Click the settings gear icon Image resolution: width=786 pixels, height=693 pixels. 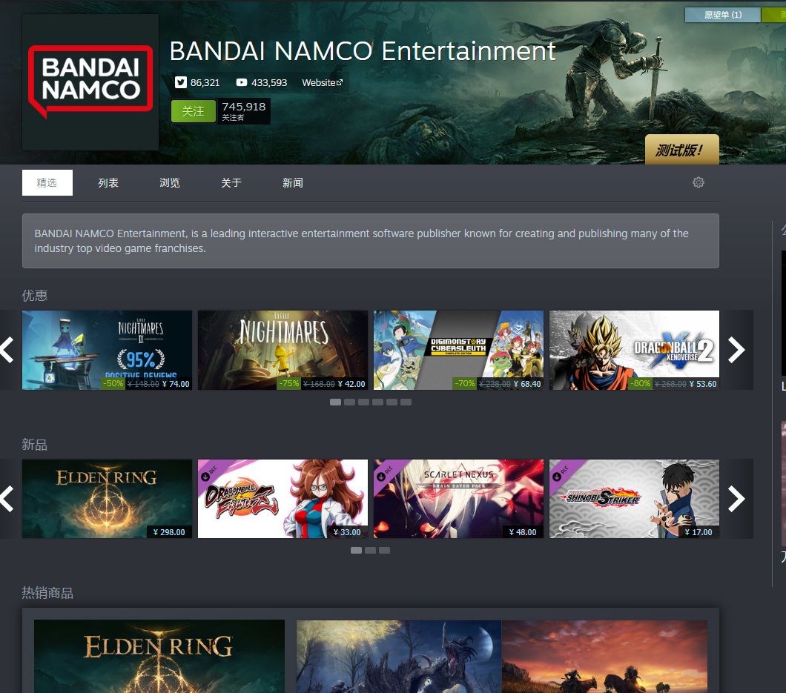pos(699,182)
